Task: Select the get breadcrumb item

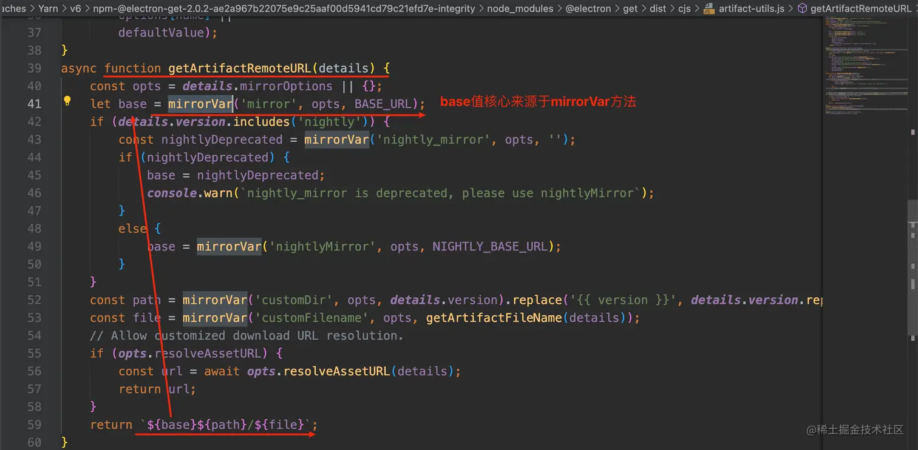Action: click(630, 8)
